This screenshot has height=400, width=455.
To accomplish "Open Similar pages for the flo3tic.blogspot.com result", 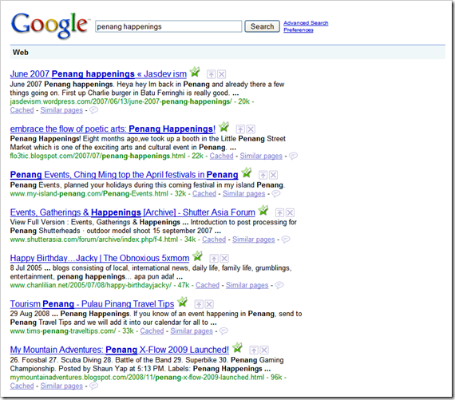I will [261, 156].
